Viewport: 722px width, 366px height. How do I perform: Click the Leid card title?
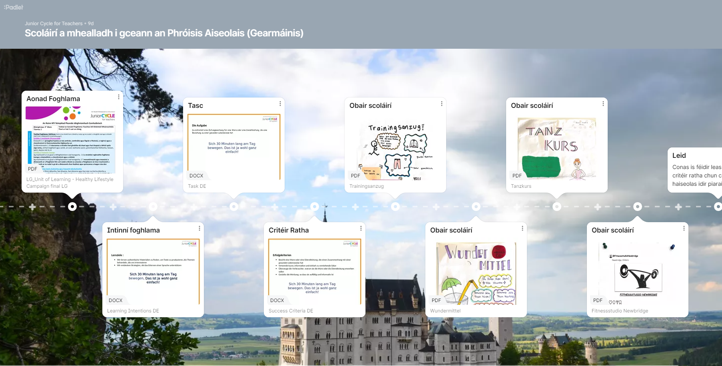tap(679, 155)
